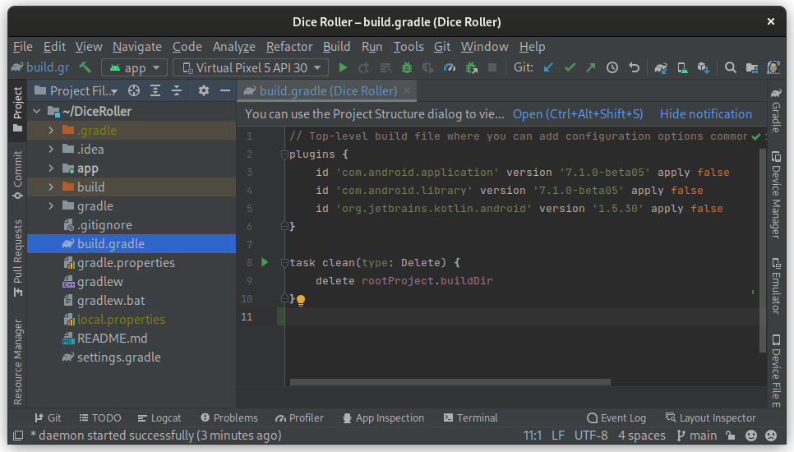
Task: Toggle the read-only lock icon in status bar
Action: pos(730,436)
